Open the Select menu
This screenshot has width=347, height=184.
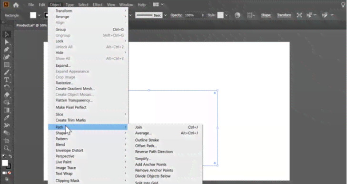point(83,5)
